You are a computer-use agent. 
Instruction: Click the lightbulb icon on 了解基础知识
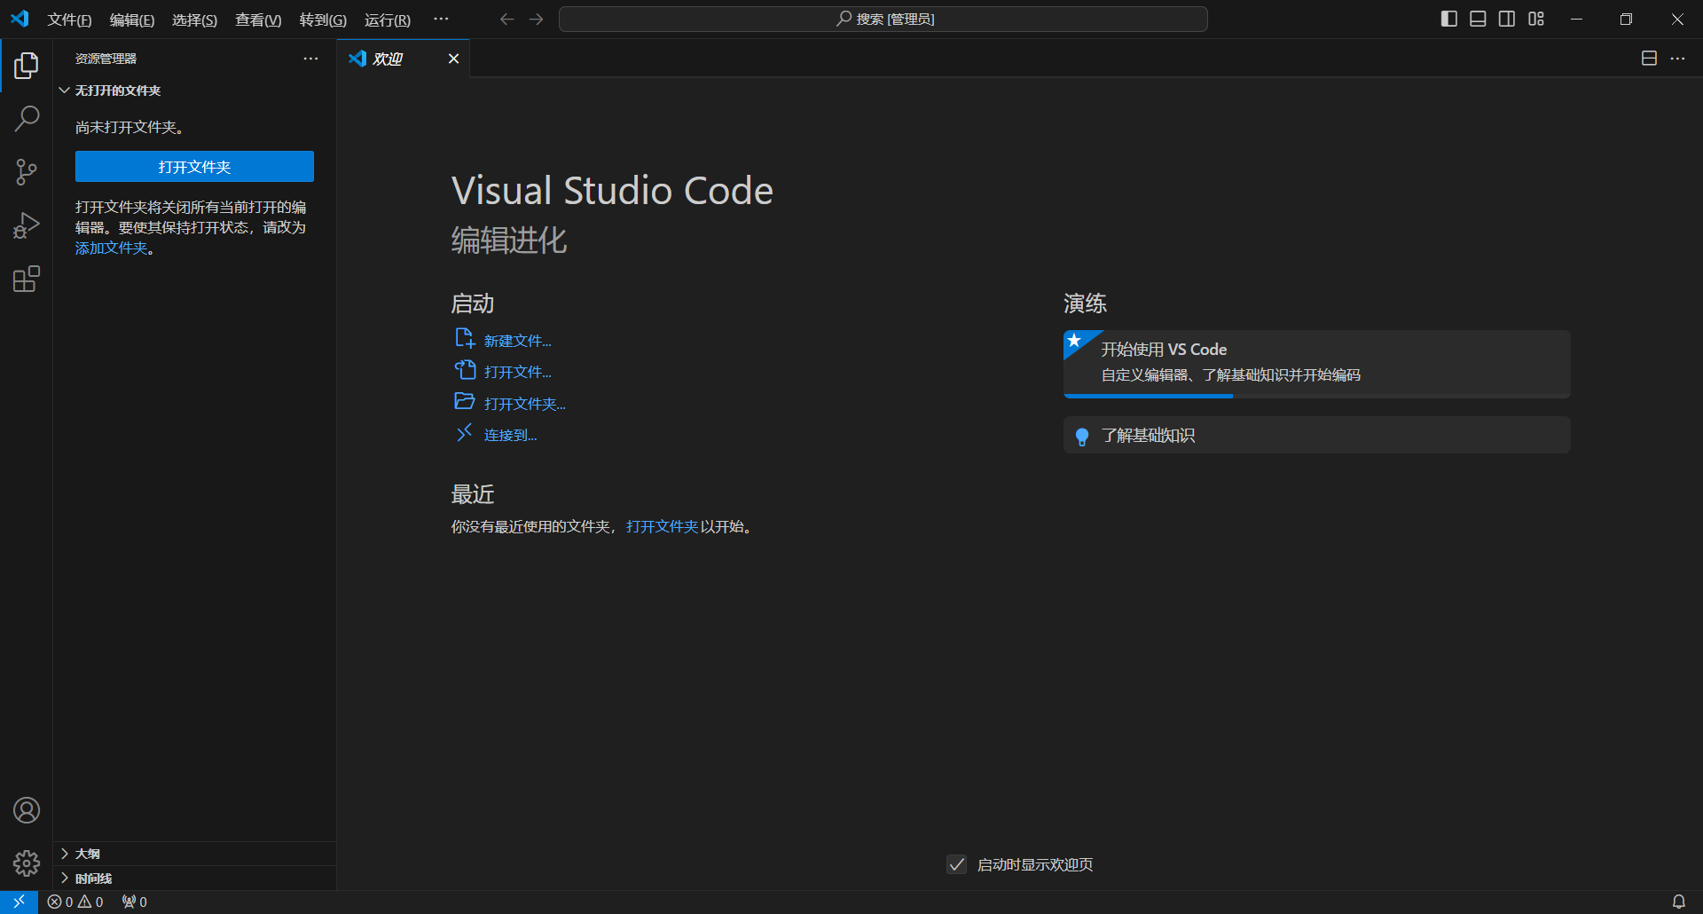(1082, 437)
